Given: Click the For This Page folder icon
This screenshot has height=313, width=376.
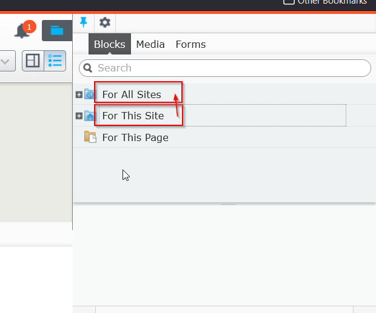Looking at the screenshot, I should click(90, 137).
